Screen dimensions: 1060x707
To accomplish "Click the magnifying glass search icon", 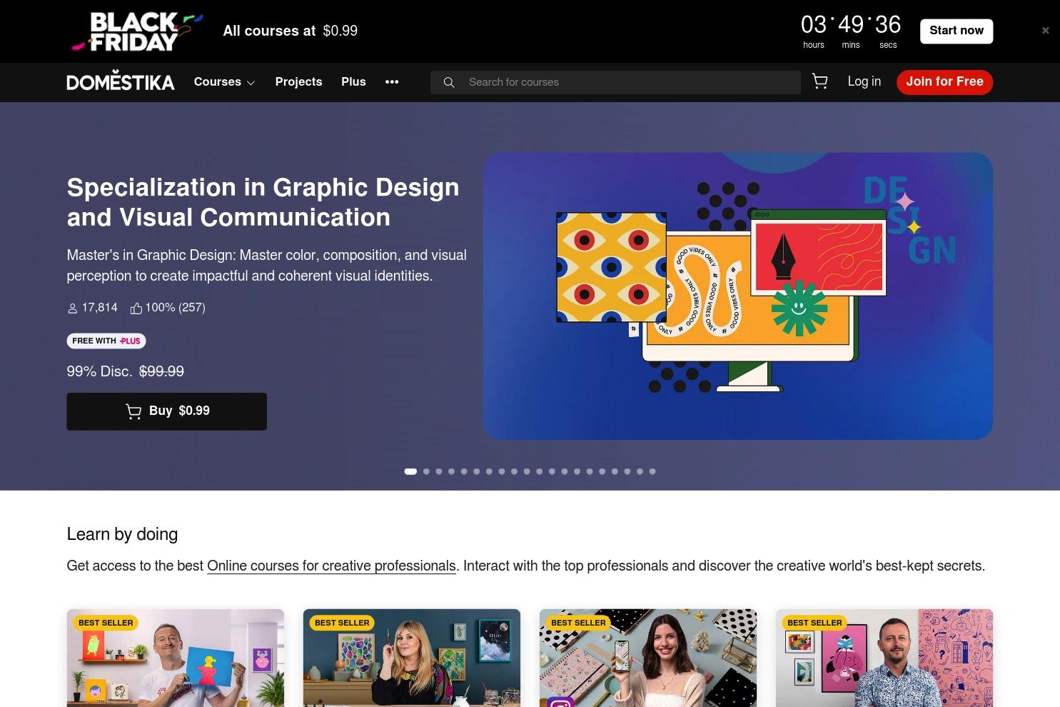I will point(449,83).
